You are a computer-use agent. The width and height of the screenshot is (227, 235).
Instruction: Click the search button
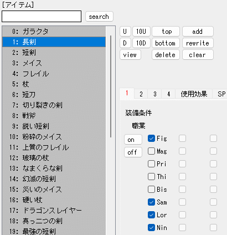(99, 17)
